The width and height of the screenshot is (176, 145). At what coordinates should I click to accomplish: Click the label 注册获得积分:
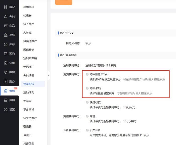coord(72,65)
